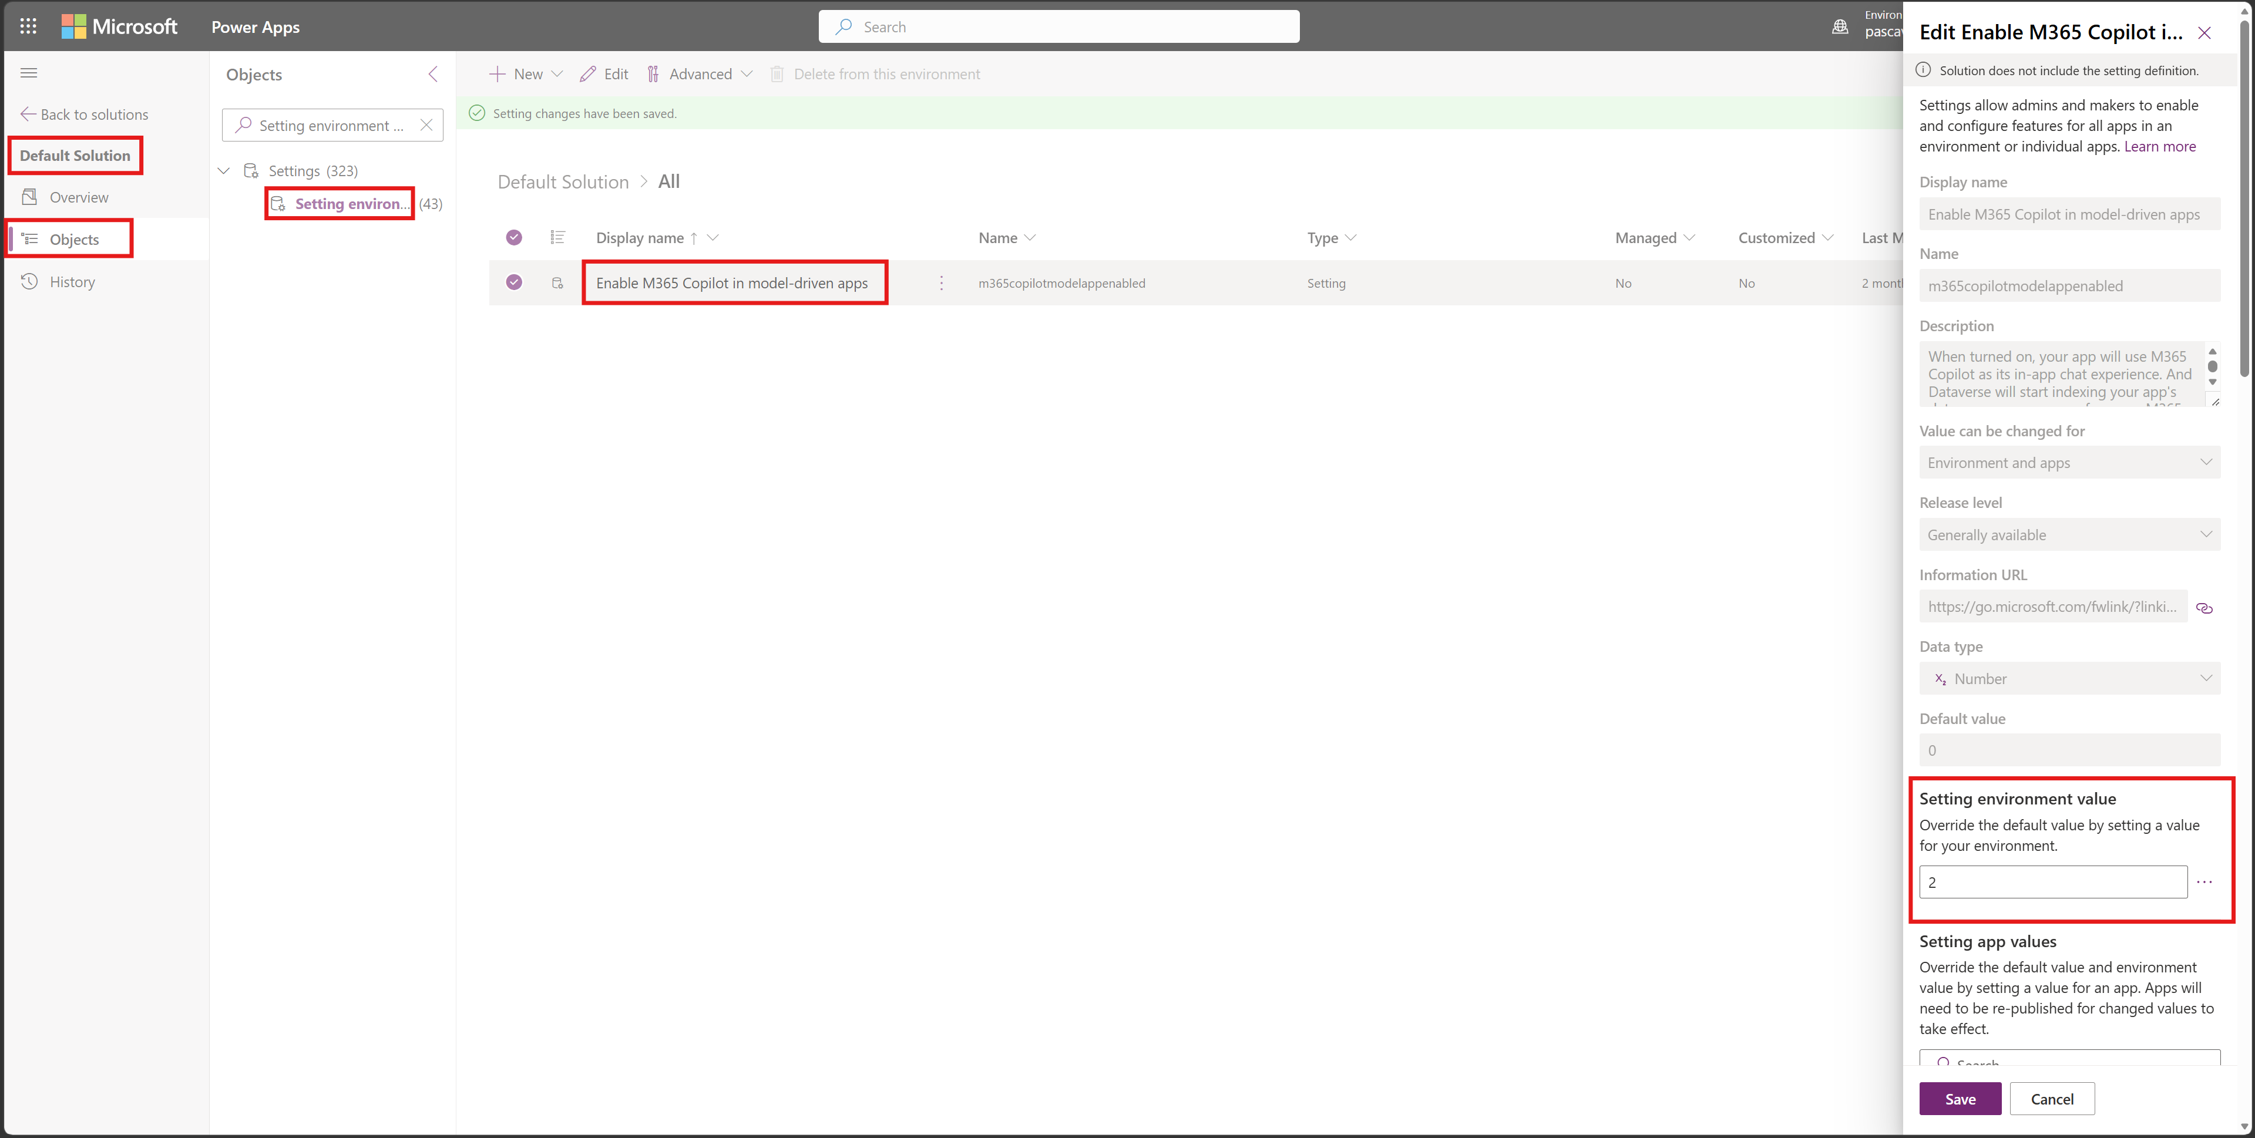Toggle the select-all rows checkmark
The height and width of the screenshot is (1138, 2255).
[x=514, y=237]
